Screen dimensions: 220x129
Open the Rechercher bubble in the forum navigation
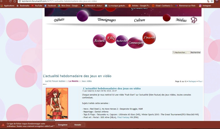(x=122, y=41)
